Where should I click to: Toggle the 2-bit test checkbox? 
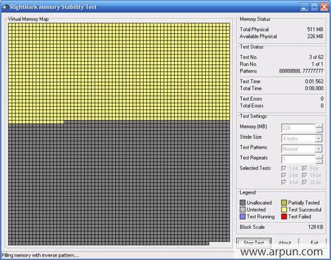coord(284,175)
